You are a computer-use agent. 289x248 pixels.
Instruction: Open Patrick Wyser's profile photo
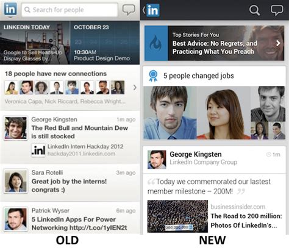(16, 219)
